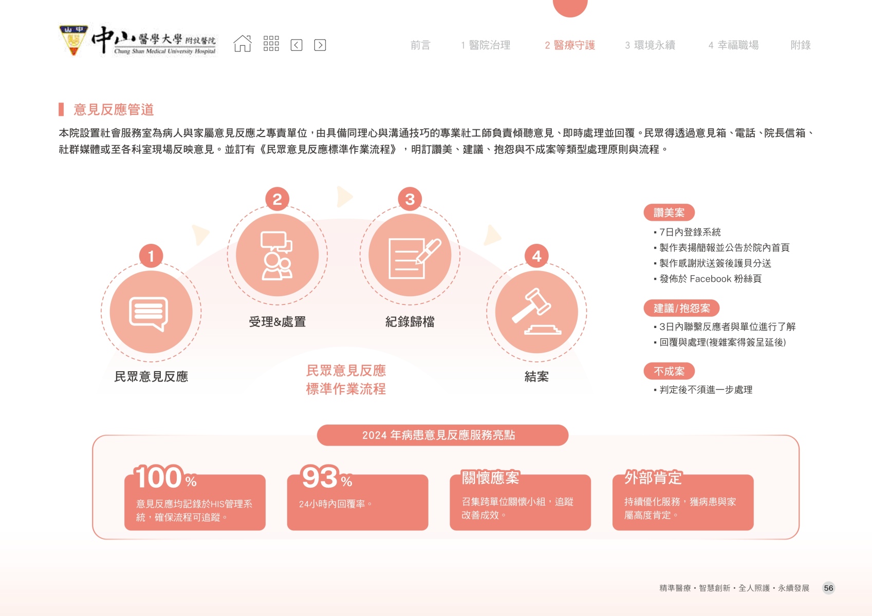Open the 附錄 appendix tab
Screen dimensions: 872x616
[800, 45]
